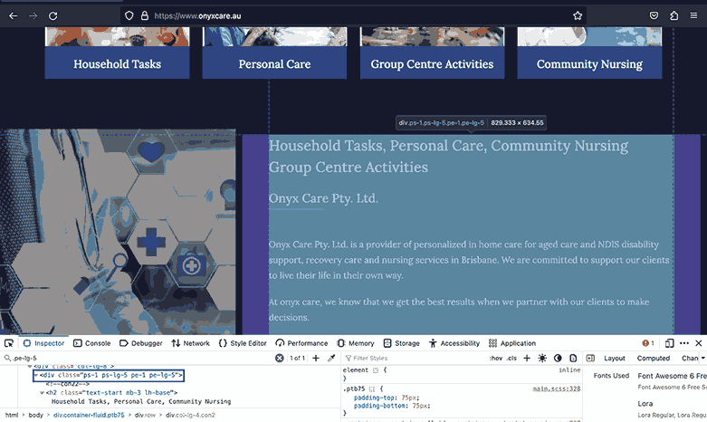Clear the HTML search query
This screenshot has height=422, width=707.
[280, 358]
